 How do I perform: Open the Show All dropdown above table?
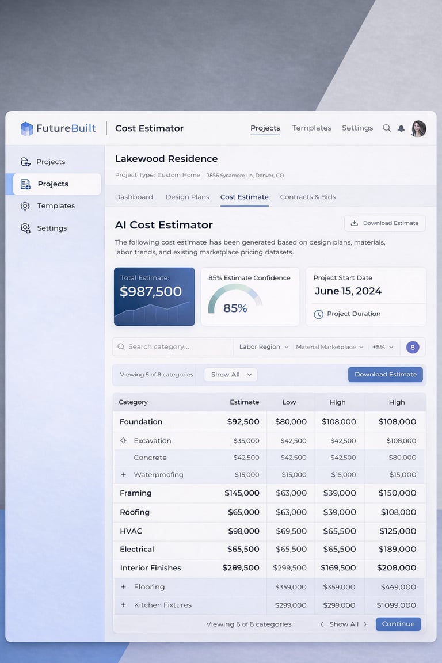click(x=231, y=375)
